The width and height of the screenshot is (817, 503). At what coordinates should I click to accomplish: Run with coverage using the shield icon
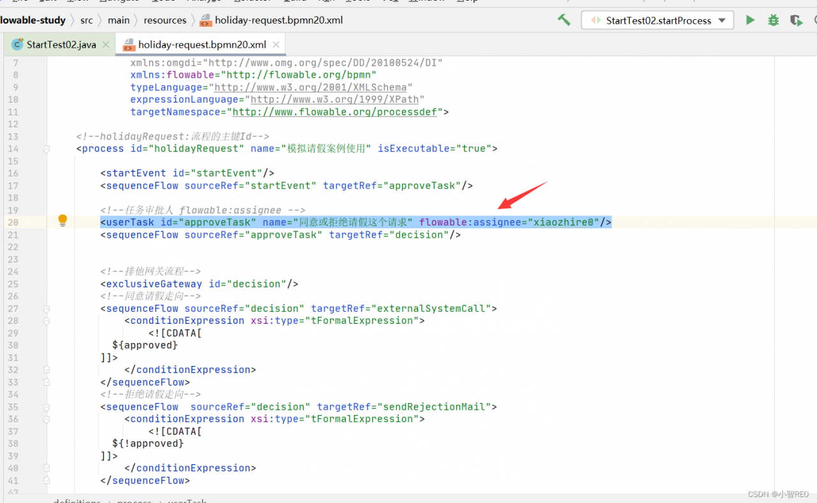pos(796,20)
